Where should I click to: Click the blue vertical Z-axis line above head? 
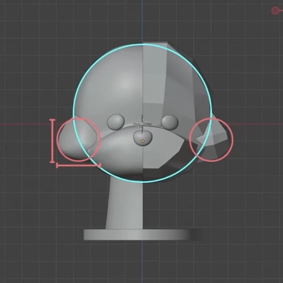pos(142,21)
